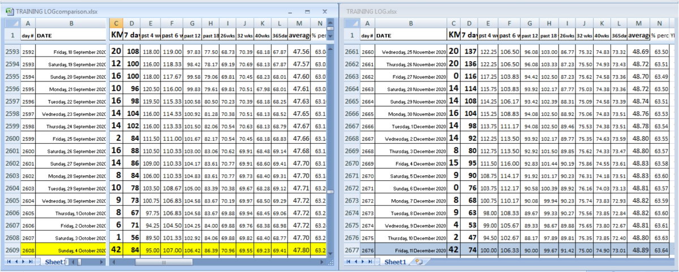Click 'day #' header cell in TRAINING LOG.xlsx
This screenshot has width=679, height=272.
[368, 35]
